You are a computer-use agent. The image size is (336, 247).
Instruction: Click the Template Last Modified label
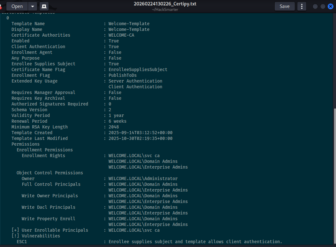coord(40,138)
